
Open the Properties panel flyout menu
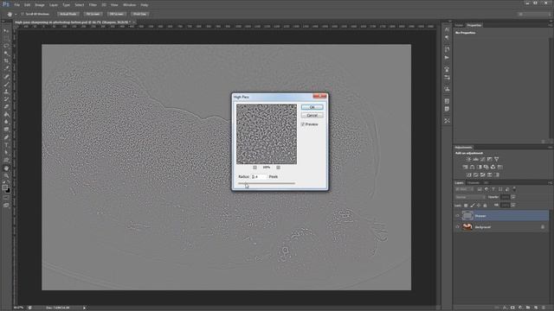[551, 25]
